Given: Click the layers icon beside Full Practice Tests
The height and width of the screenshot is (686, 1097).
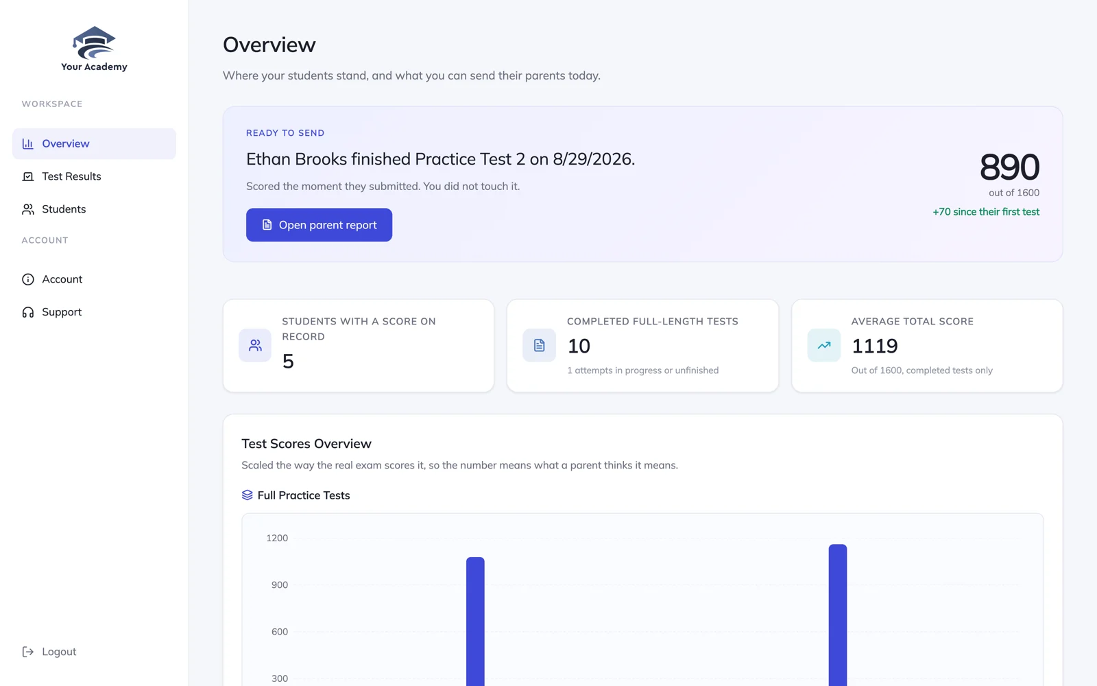Looking at the screenshot, I should 248,495.
